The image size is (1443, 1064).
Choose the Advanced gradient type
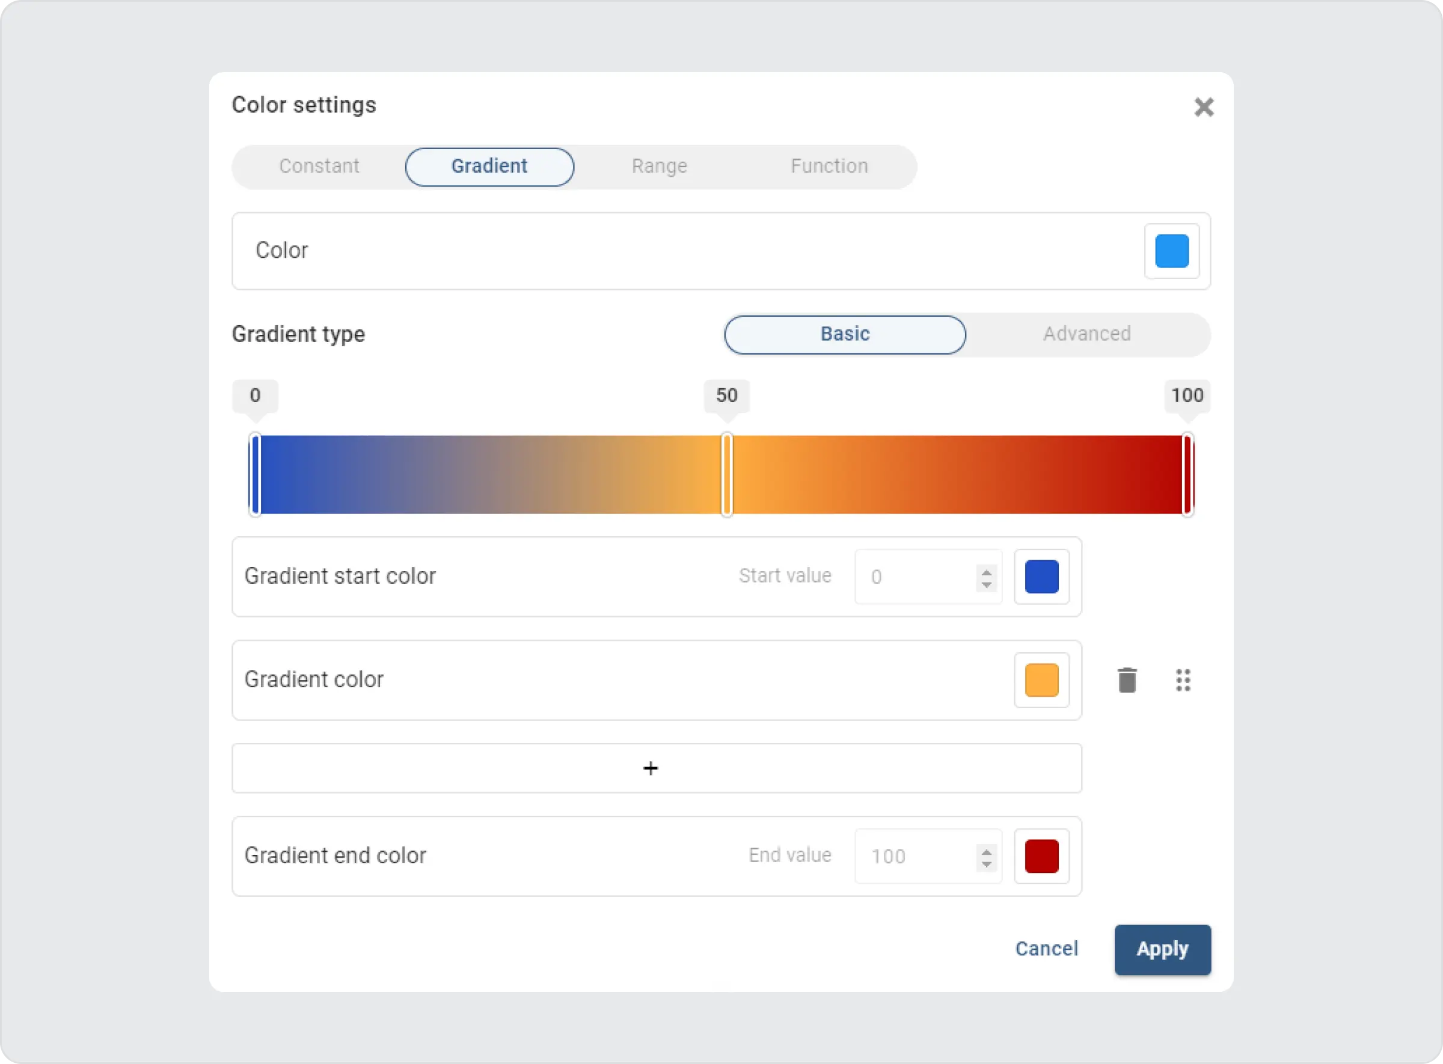[x=1087, y=334]
